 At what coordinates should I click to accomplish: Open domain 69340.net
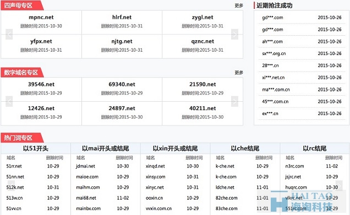122,84
